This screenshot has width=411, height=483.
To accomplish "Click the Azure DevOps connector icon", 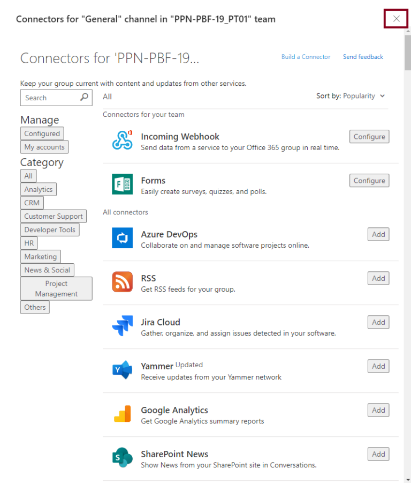I will [123, 238].
